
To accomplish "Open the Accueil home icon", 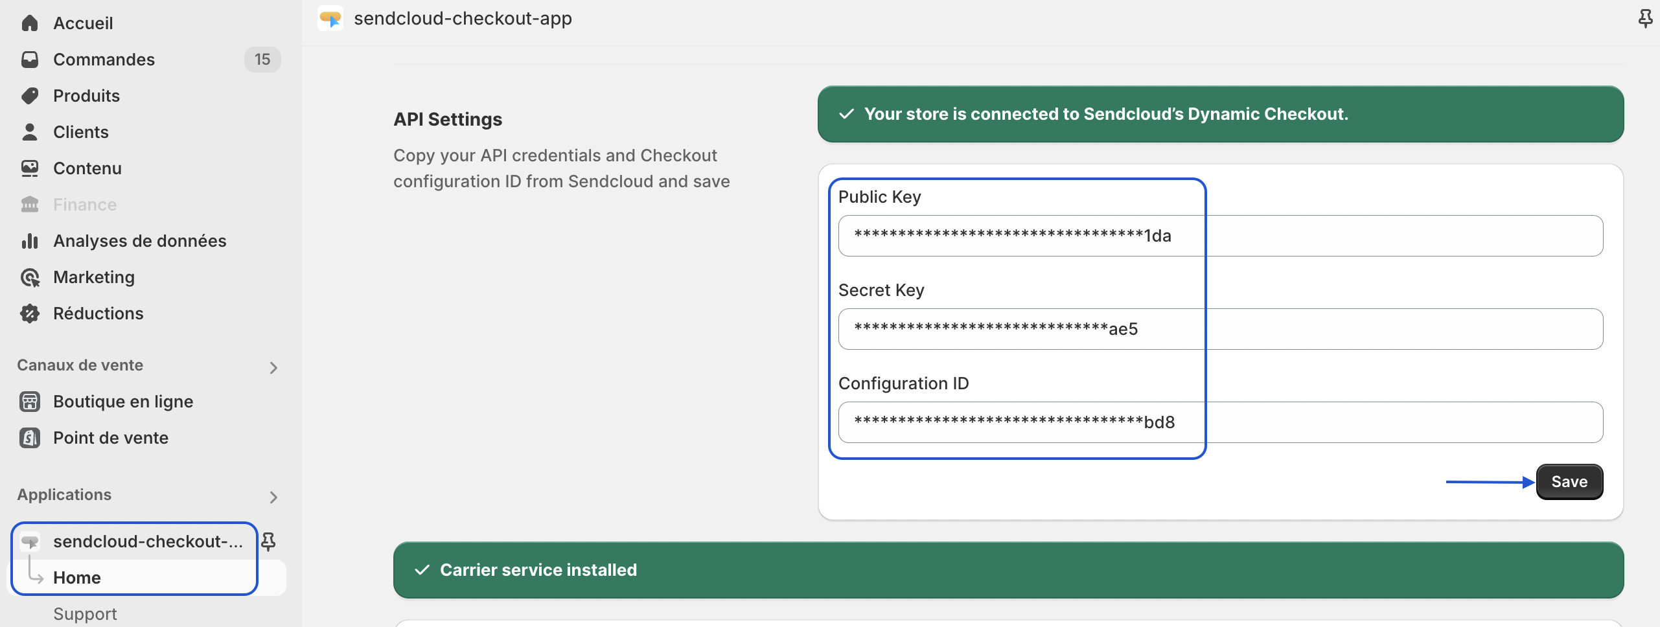I will click(30, 23).
